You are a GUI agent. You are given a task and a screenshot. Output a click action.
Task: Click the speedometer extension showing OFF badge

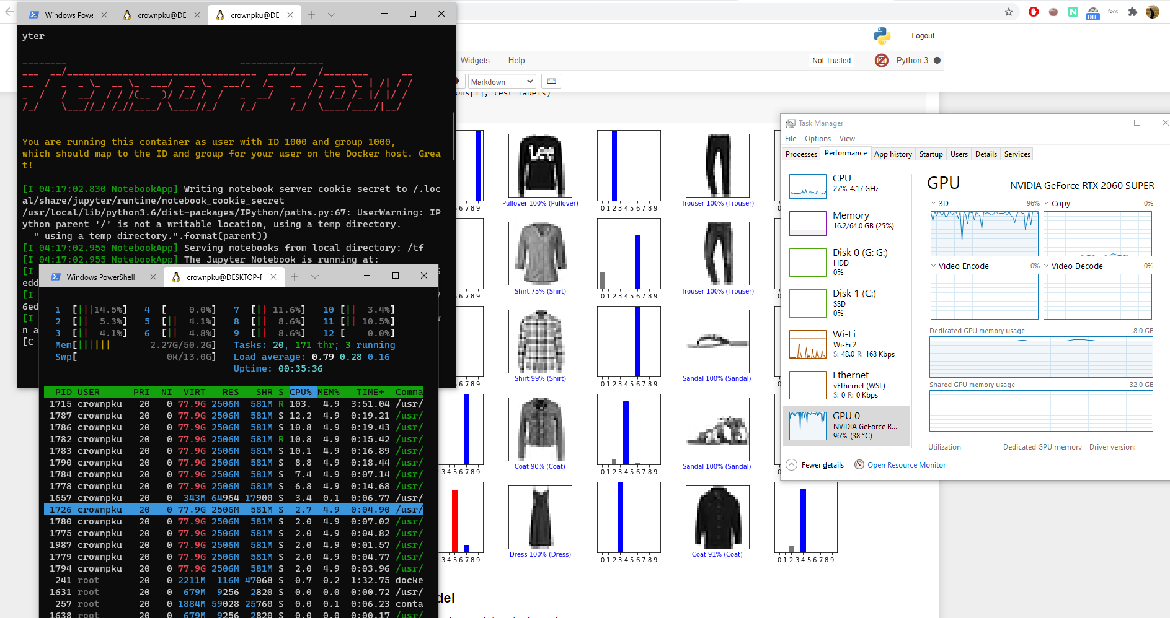(x=1092, y=12)
